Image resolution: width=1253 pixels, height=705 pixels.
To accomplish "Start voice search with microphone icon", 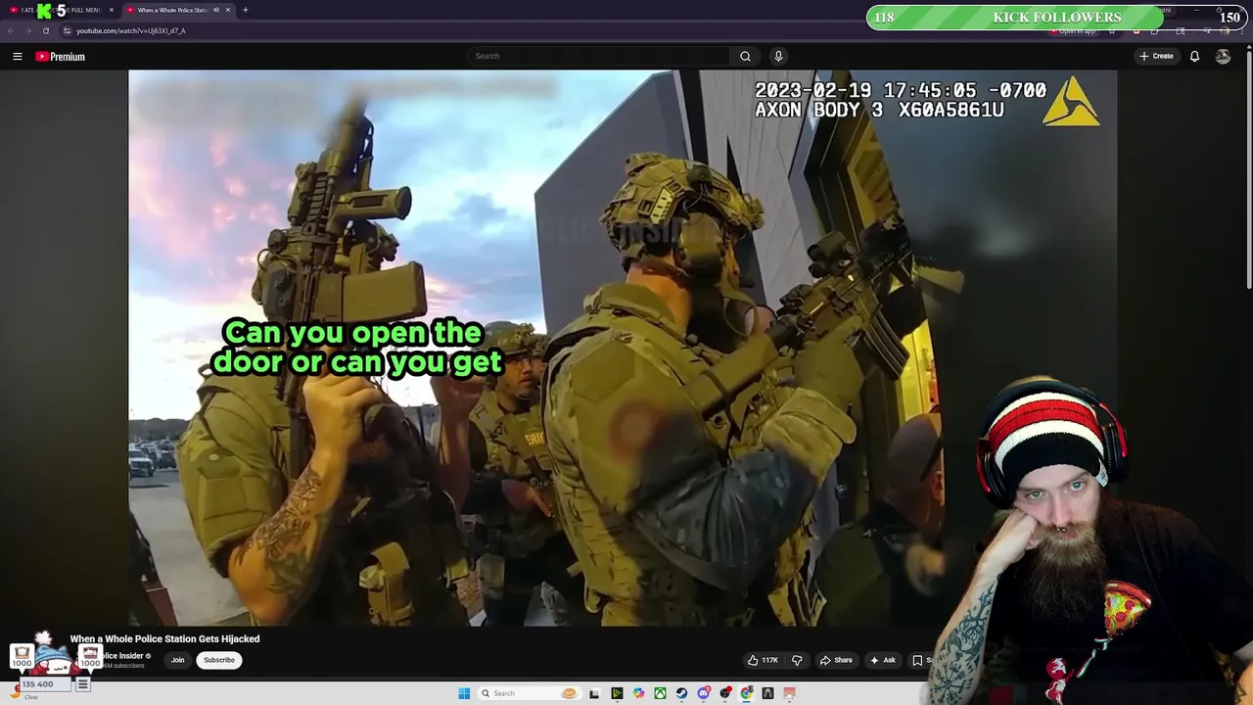I will click(x=778, y=56).
